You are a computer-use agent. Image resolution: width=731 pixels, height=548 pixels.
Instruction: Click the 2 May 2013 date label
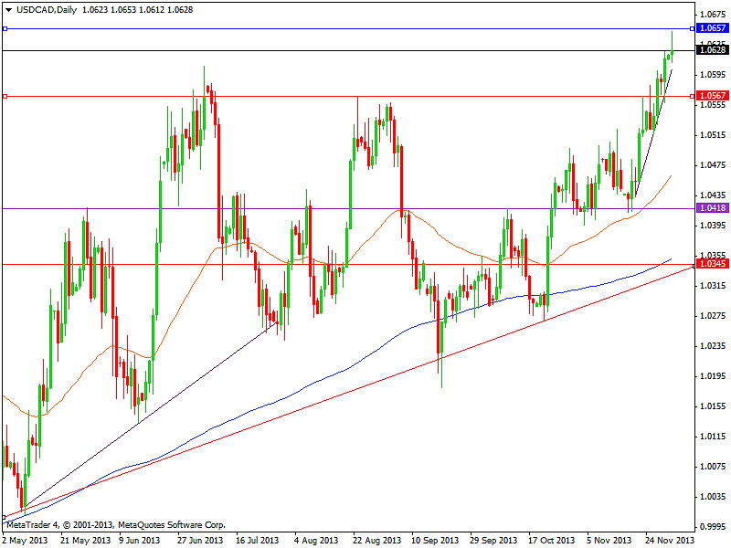coord(27,540)
